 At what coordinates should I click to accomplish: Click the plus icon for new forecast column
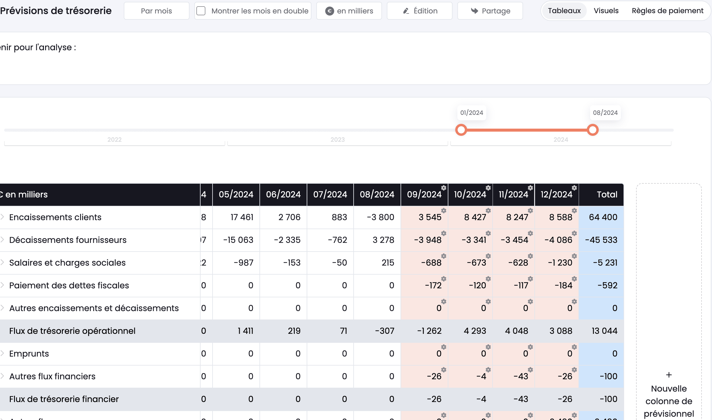pos(669,375)
